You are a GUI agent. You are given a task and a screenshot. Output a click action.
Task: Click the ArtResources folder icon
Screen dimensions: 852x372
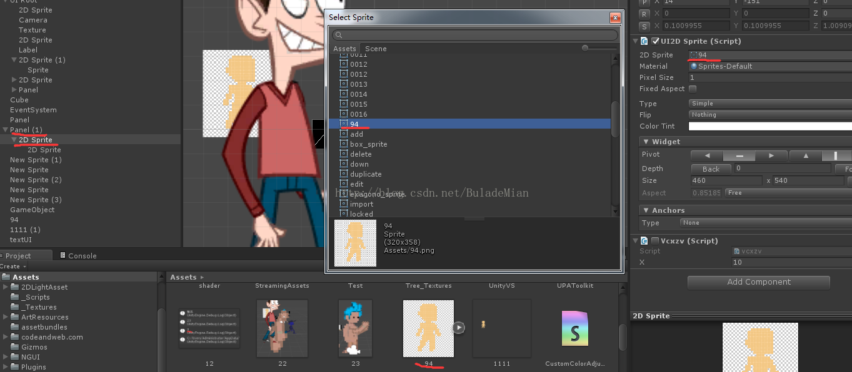(x=15, y=317)
